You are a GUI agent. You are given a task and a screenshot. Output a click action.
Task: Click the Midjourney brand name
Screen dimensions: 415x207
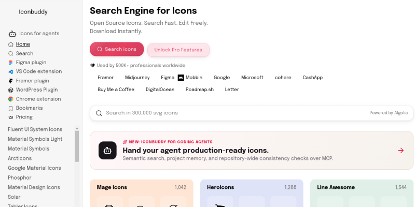137,78
